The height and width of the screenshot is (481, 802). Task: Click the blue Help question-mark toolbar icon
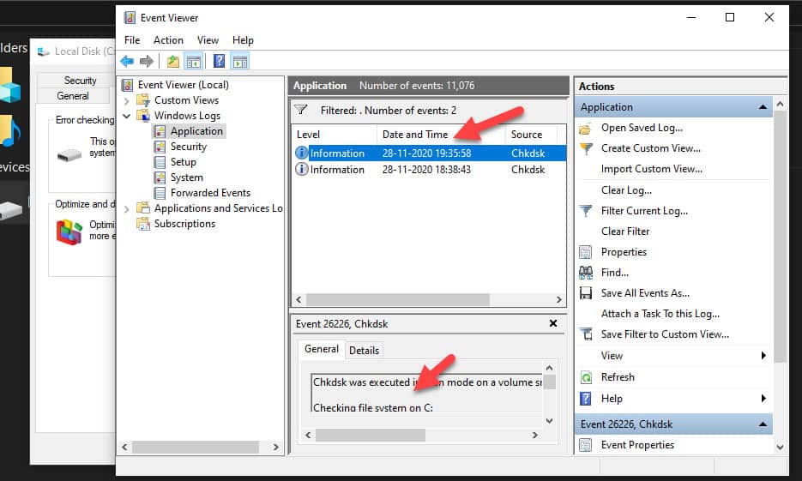point(219,62)
